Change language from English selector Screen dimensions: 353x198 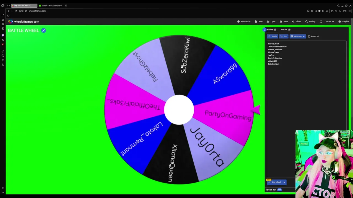(x=344, y=21)
